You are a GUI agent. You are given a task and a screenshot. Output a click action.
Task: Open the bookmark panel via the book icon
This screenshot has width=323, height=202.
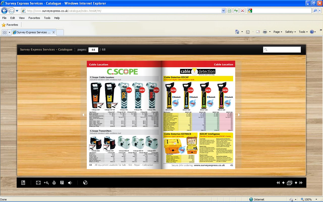pos(23,183)
